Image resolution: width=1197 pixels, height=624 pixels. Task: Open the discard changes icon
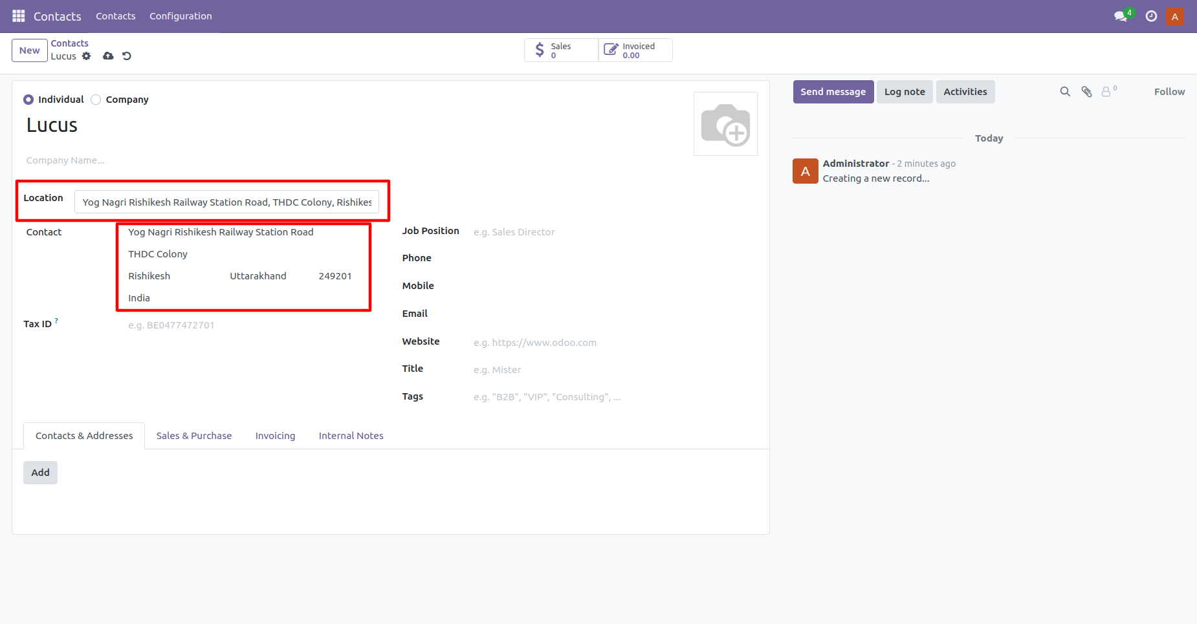coord(127,56)
